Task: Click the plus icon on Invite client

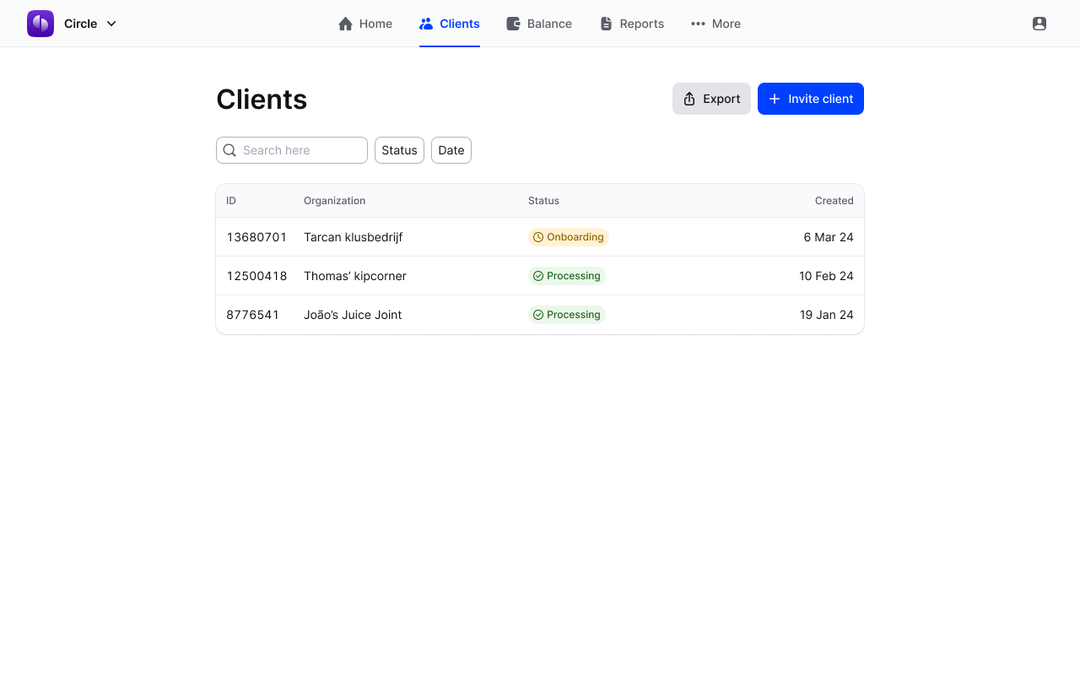Action: click(x=775, y=99)
